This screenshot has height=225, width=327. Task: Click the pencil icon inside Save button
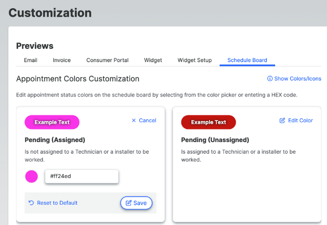click(128, 203)
